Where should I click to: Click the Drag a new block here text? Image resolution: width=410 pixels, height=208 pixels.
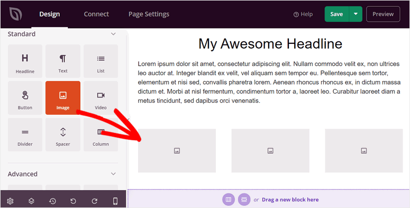pos(290,200)
